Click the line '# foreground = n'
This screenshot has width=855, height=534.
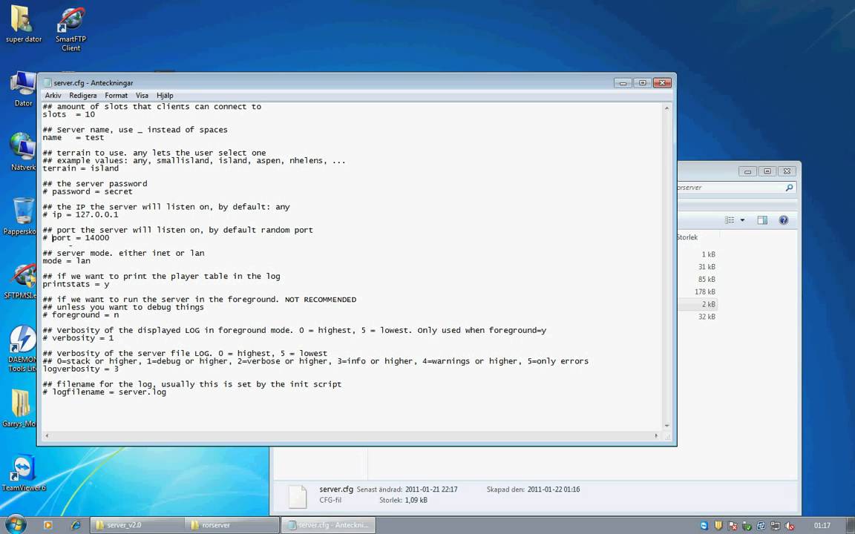81,315
